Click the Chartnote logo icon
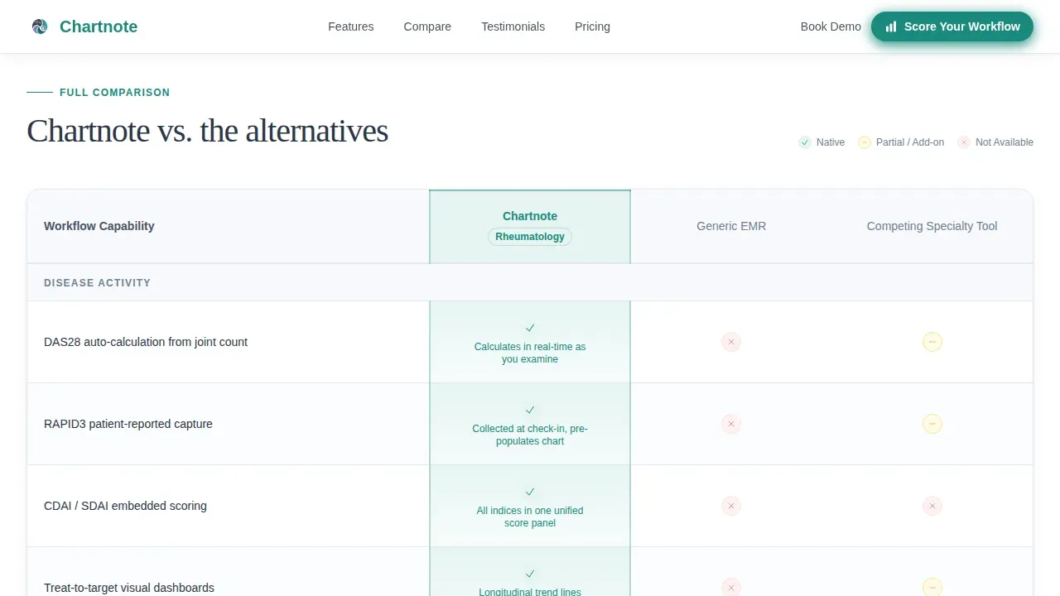The height and width of the screenshot is (596, 1060). coord(40,26)
